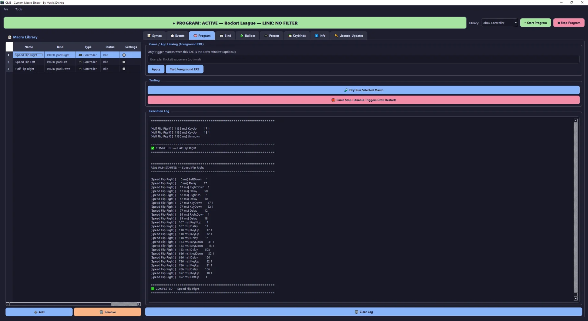The height and width of the screenshot is (321, 588).
Task: Click the white select-all corner of macro table
Action: click(x=9, y=47)
